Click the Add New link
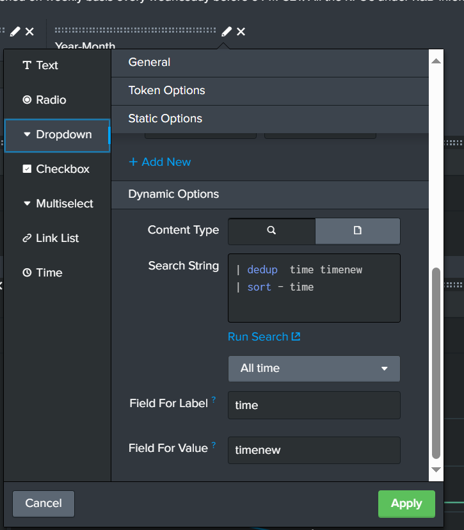Screen dimensions: 464x530 (x=160, y=162)
